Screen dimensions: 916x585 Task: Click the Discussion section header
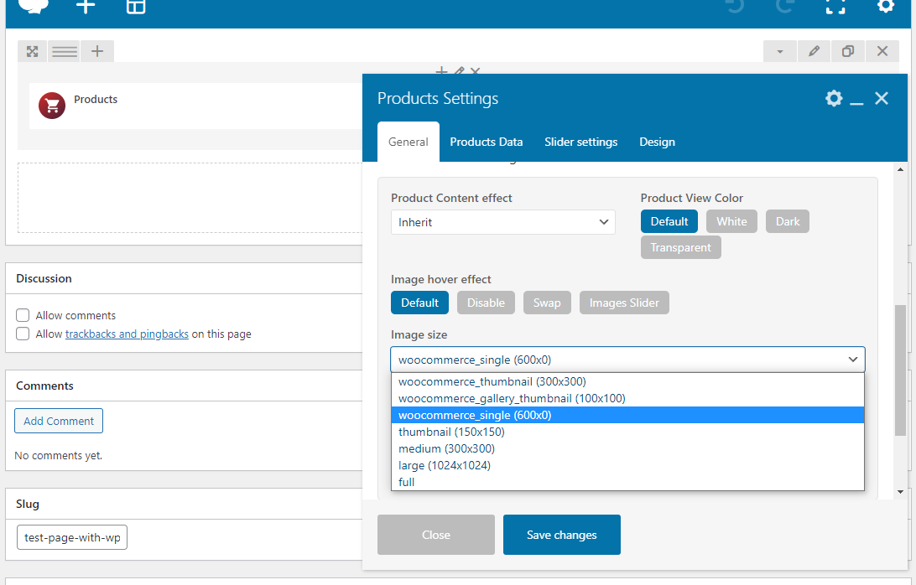pos(44,278)
